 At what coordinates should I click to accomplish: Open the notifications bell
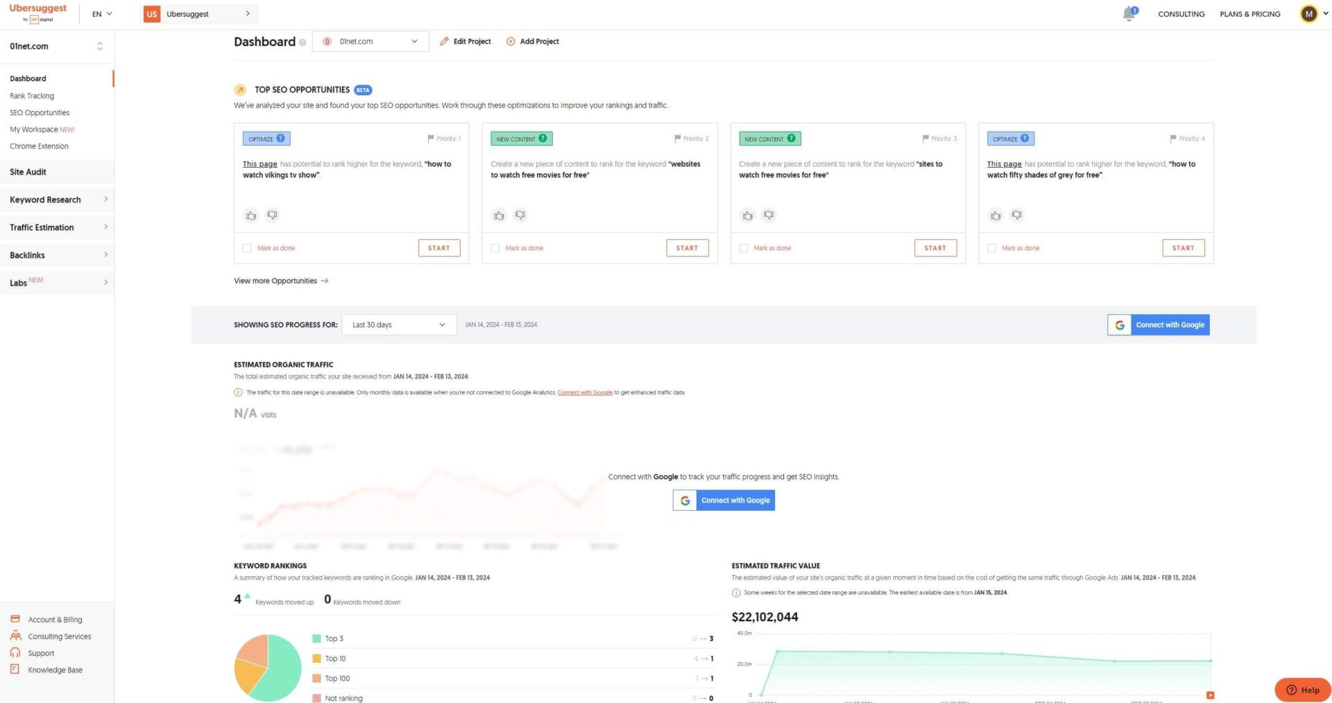click(x=1129, y=14)
